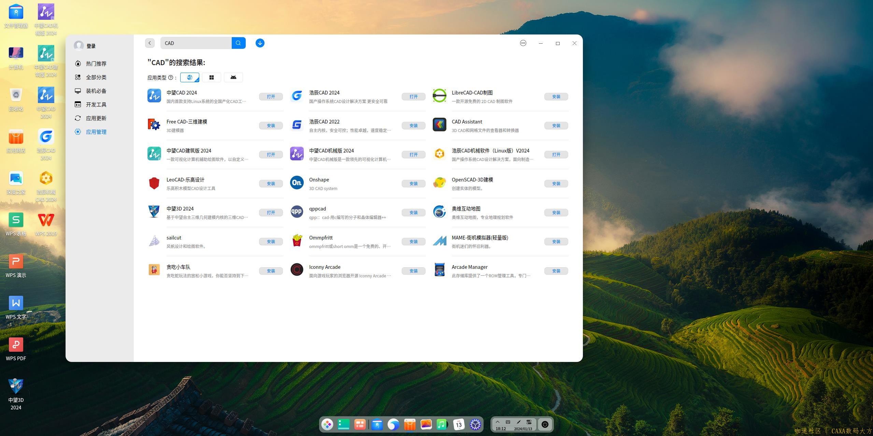873x436 pixels.
Task: Click the sailcut app icon
Action: click(x=154, y=241)
